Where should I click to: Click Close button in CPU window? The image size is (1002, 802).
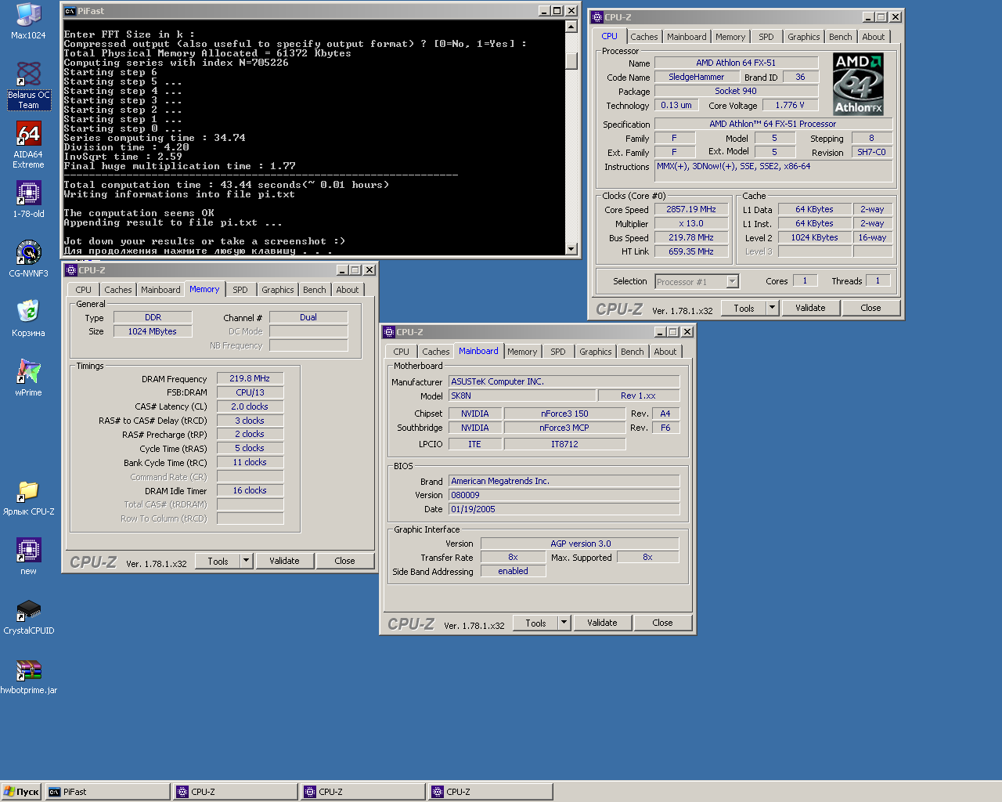[870, 308]
